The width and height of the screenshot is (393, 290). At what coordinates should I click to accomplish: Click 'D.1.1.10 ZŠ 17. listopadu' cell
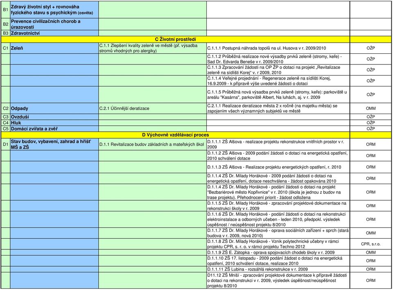click(x=278, y=261)
